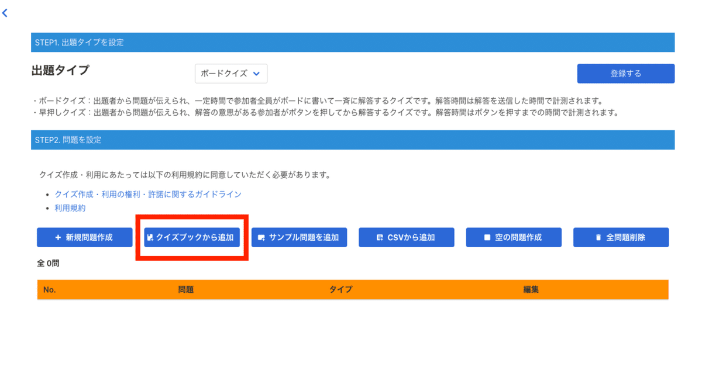Screen dimensions: 702x388
Task: Open the 出題タイプ quiz type dropdown
Action: click(230, 74)
